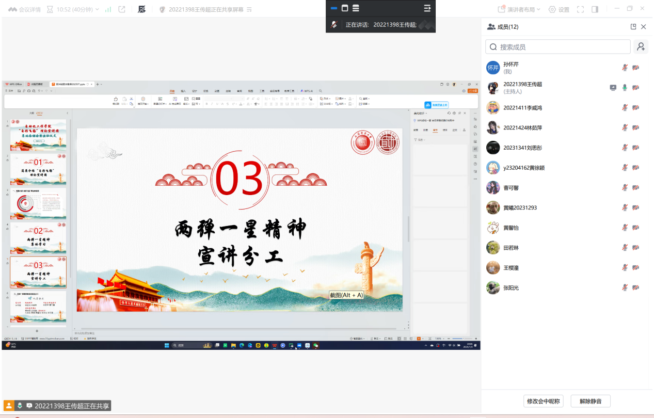Click the screen-sharing icon next to 20221398王传超
This screenshot has height=418, width=654.
pyautogui.click(x=613, y=88)
